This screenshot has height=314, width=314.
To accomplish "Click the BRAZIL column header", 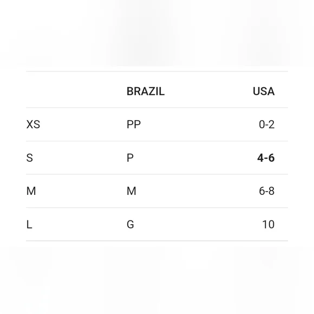I will pyautogui.click(x=146, y=91).
